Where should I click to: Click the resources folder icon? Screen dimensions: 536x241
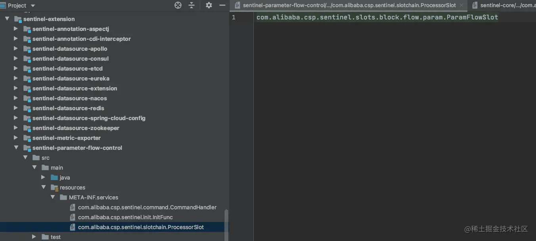54,187
